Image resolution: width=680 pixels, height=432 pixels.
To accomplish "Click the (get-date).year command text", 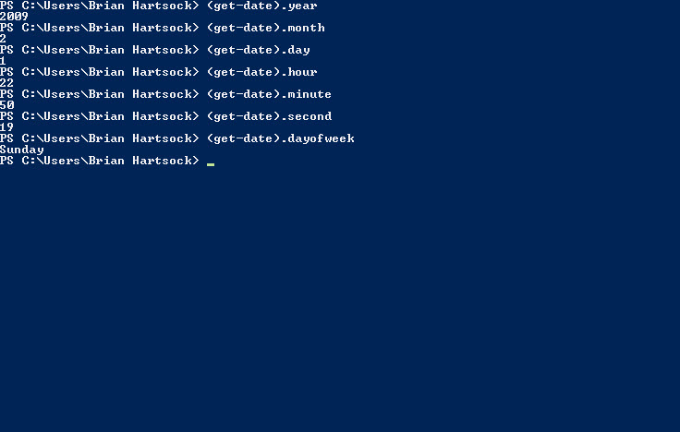I will (262, 6).
